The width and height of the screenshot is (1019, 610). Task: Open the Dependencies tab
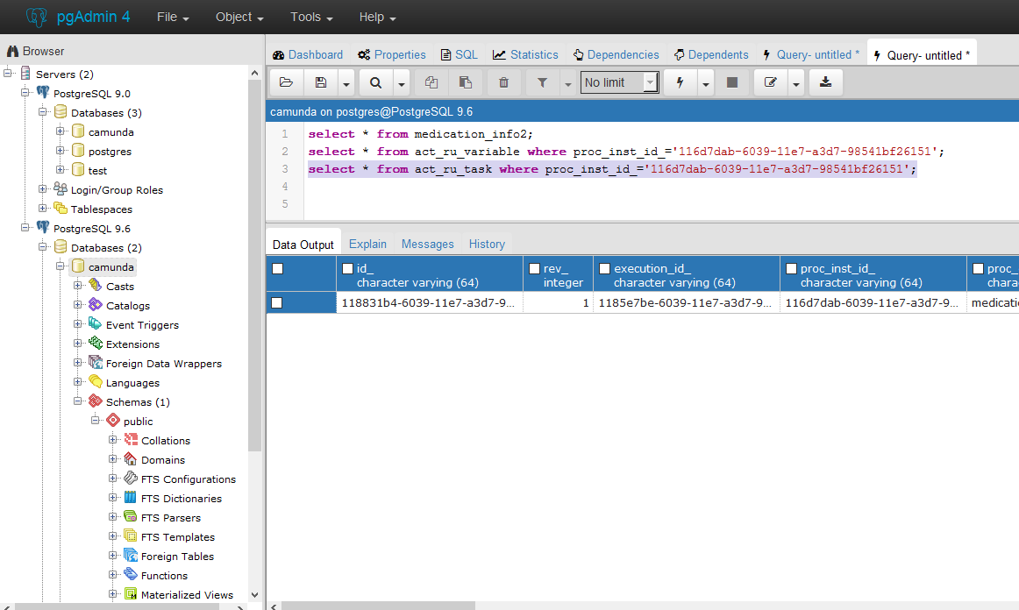(616, 54)
